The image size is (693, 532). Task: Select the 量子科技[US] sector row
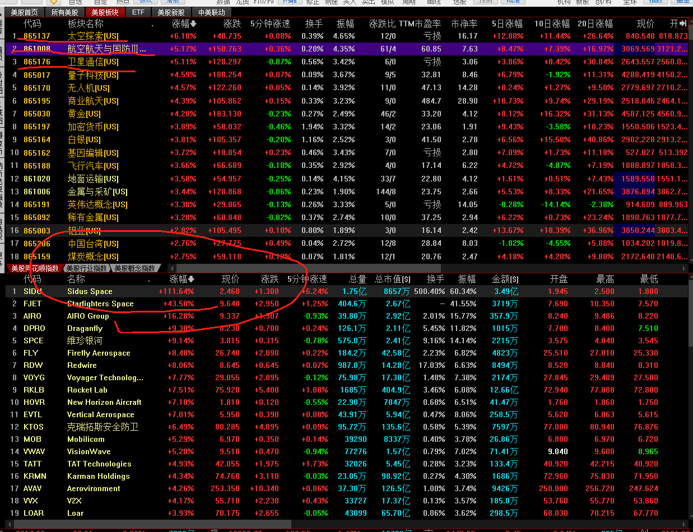pyautogui.click(x=346, y=74)
